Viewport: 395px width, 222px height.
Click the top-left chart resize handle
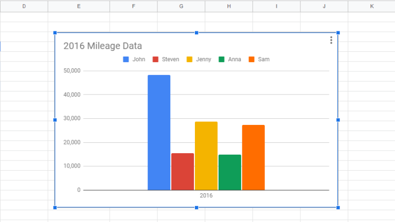point(55,33)
